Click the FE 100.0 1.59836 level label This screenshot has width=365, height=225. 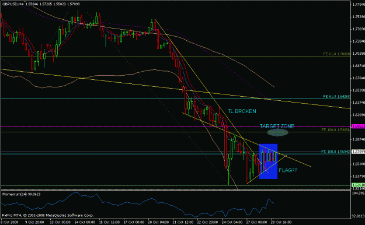click(x=335, y=130)
